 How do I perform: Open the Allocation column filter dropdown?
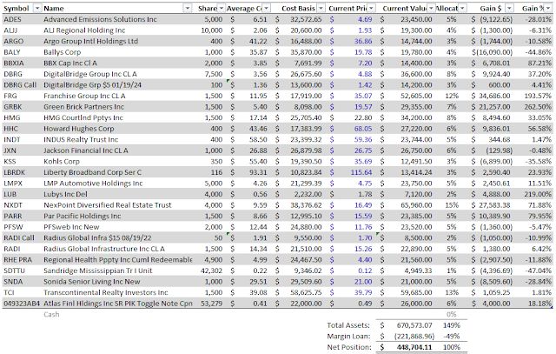click(462, 8)
